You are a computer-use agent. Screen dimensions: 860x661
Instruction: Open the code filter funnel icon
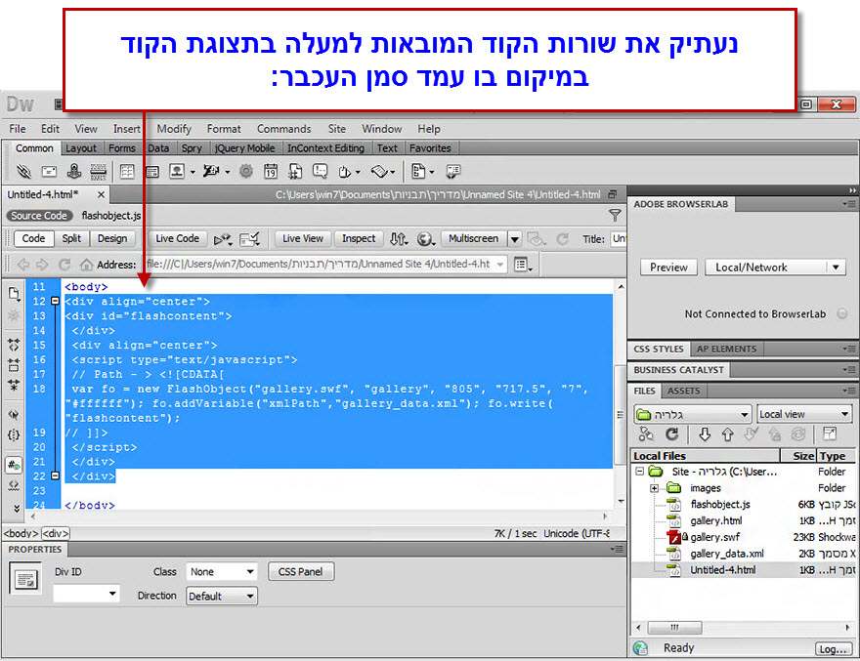(x=615, y=216)
